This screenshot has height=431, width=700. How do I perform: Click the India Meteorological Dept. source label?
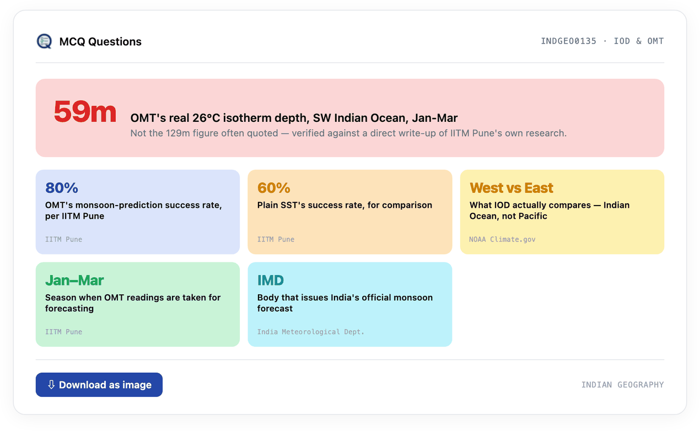[x=311, y=332]
